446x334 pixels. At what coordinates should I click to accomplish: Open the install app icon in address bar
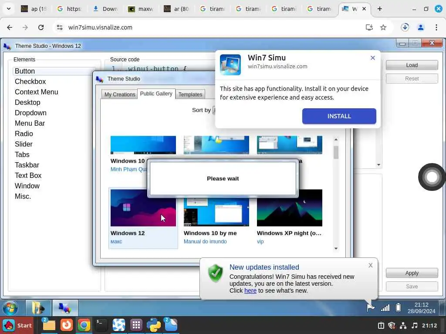(369, 27)
